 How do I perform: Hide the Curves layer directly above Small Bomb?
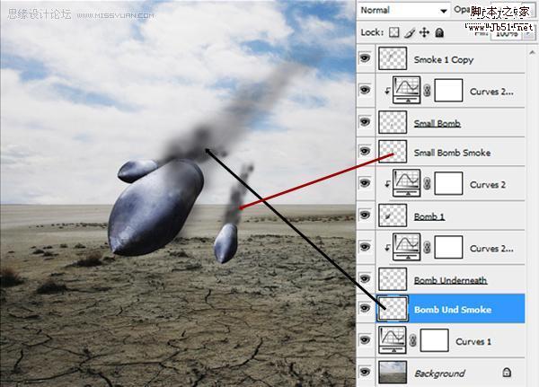365,90
